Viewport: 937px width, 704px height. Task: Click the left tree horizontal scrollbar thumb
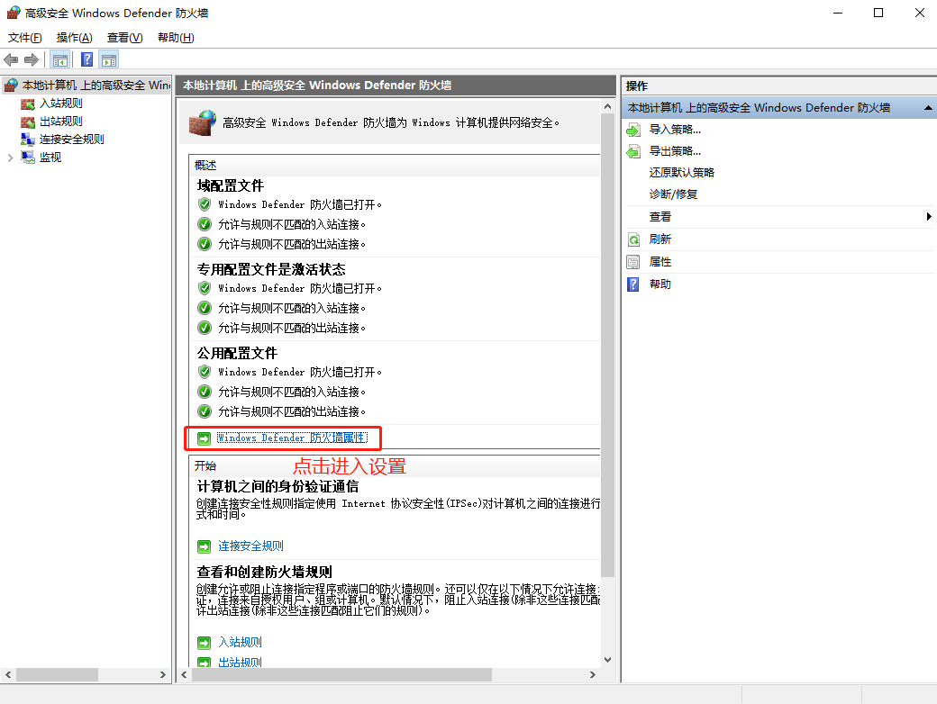point(57,674)
